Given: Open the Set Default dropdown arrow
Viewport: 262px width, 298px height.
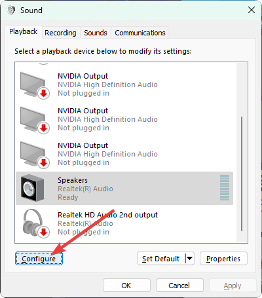Looking at the screenshot, I should pos(189,259).
